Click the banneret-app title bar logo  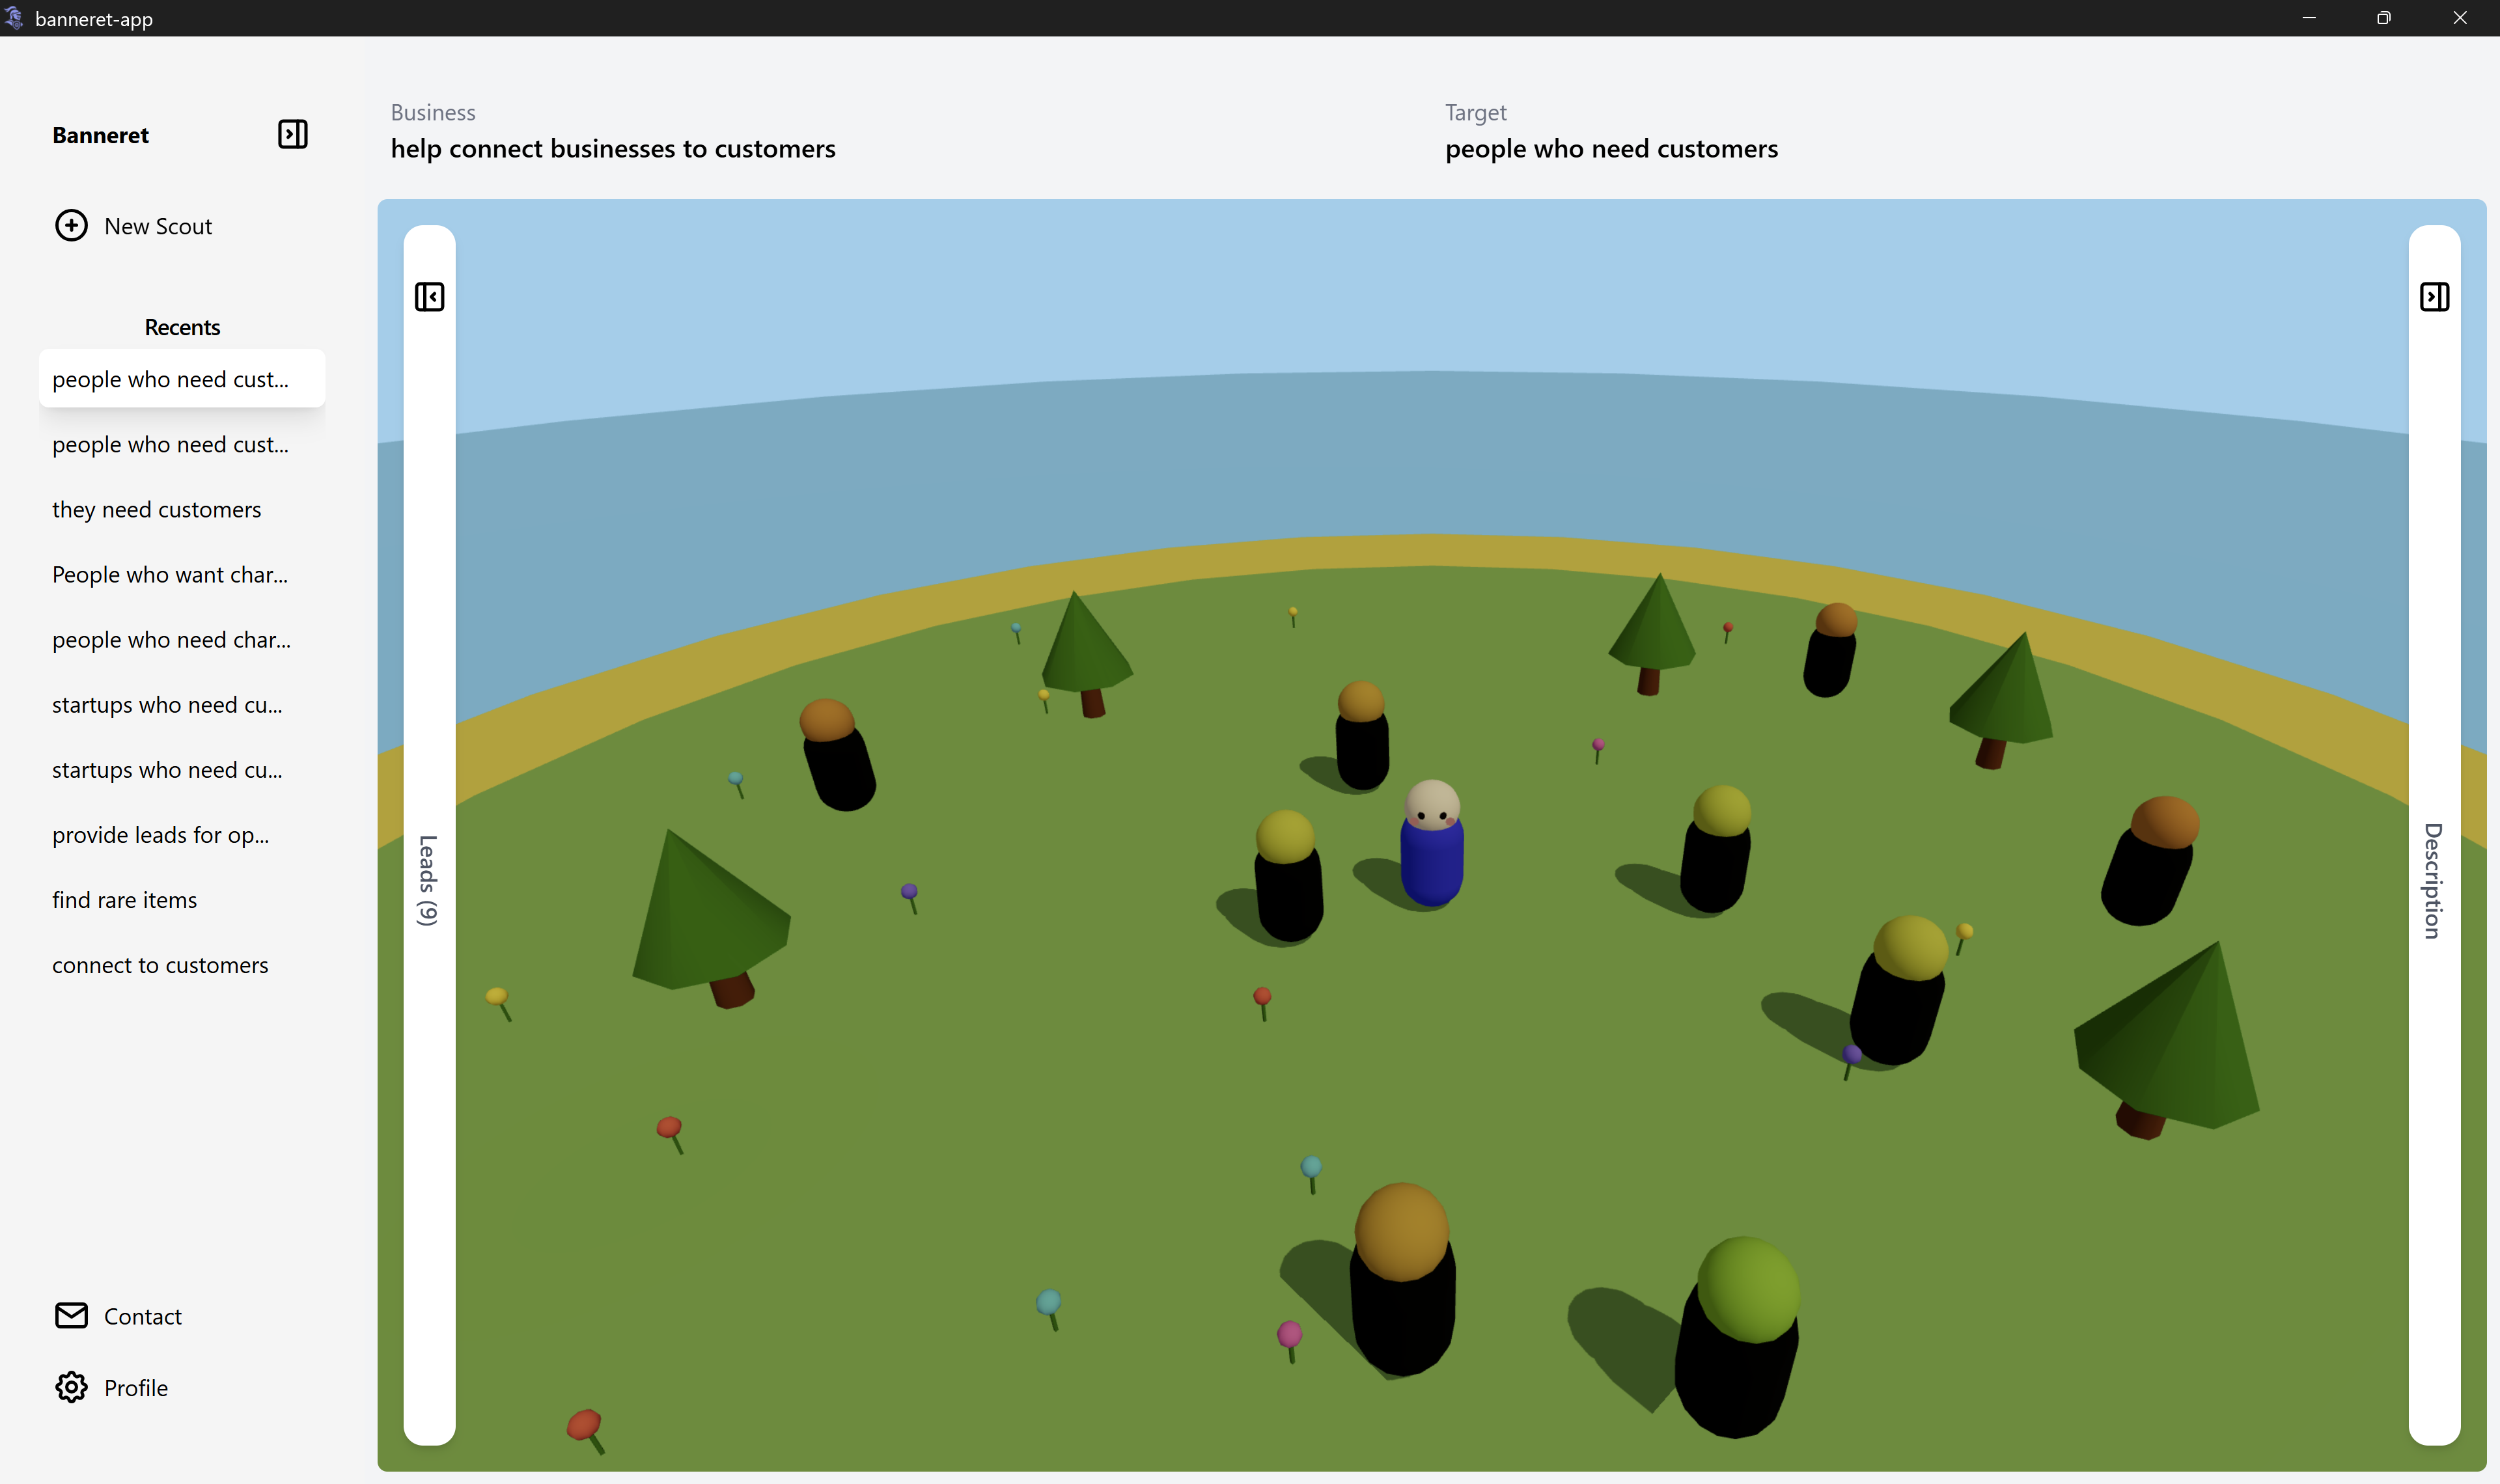(14, 18)
